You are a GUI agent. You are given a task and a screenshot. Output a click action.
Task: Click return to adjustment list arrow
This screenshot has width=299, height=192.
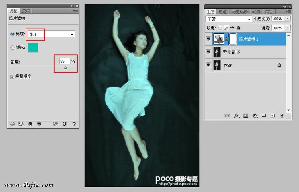tap(12, 124)
